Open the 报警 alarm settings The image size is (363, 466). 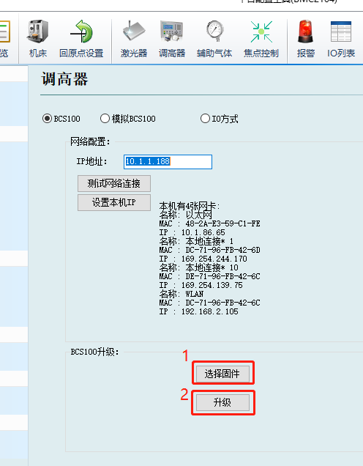[x=305, y=39]
